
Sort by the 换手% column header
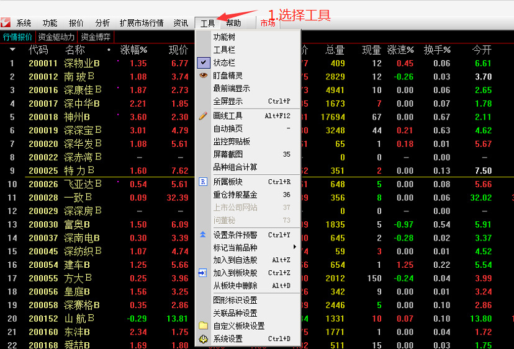(437, 50)
